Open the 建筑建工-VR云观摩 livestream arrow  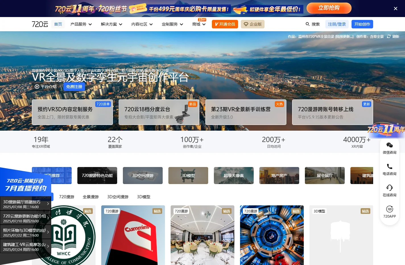pyautogui.click(x=48, y=246)
